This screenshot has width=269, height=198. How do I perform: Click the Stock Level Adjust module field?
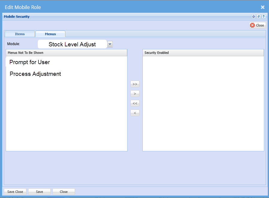[72, 44]
